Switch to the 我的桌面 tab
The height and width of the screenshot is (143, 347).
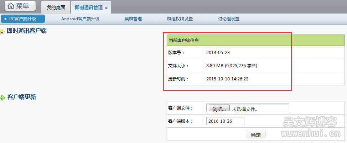[x=56, y=7]
